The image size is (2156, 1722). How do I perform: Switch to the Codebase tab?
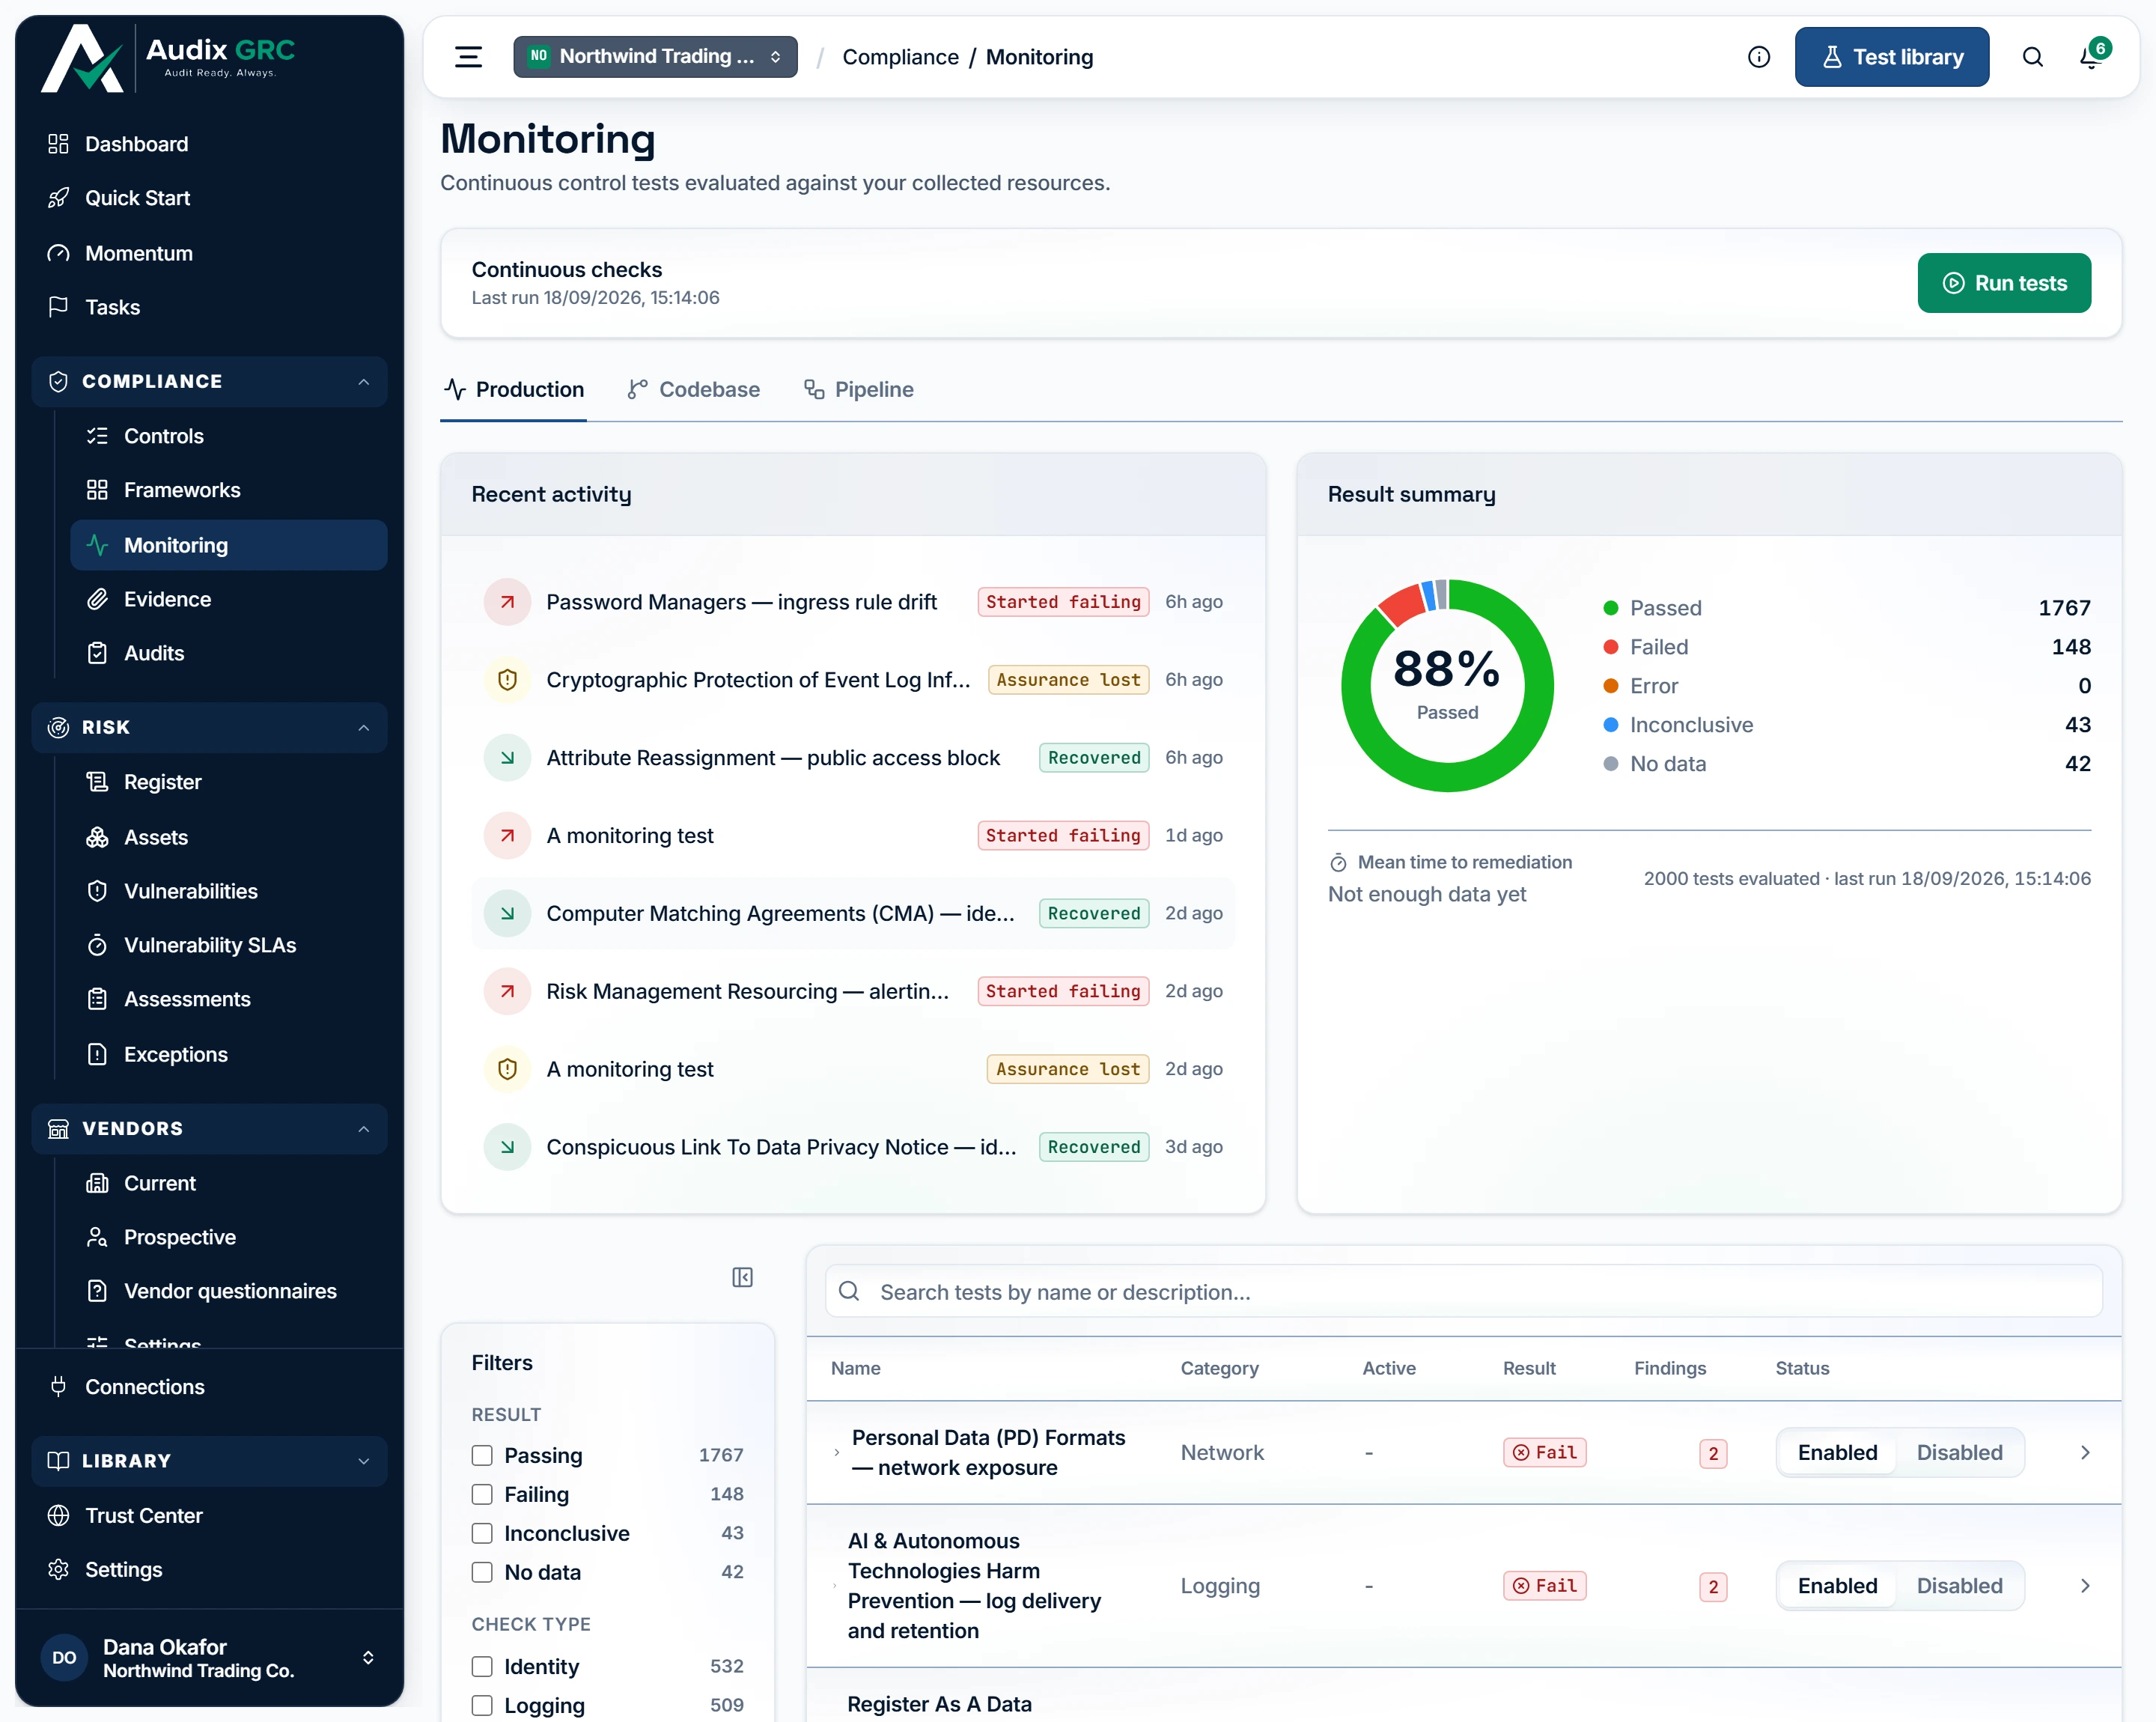693,389
